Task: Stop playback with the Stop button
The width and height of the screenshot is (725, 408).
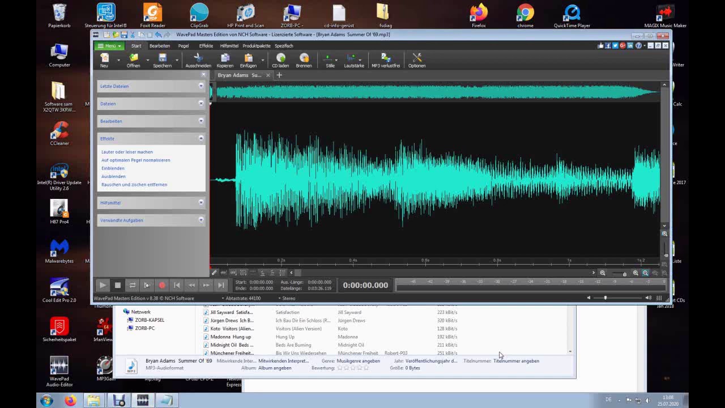Action: [117, 286]
